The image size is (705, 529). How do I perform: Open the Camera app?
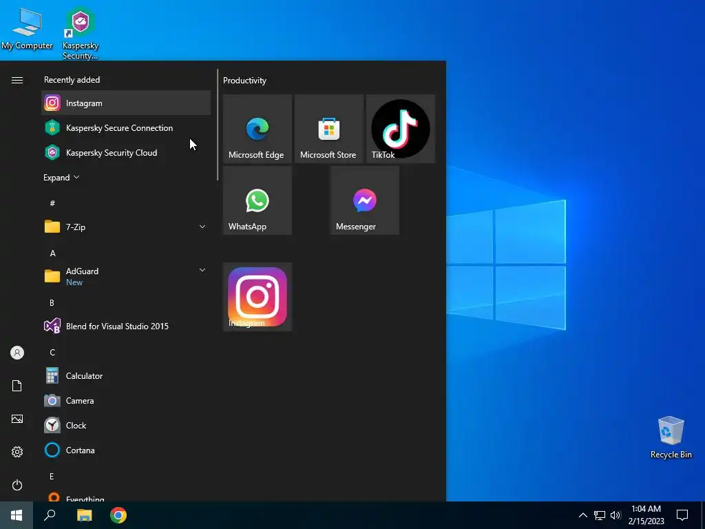(x=126, y=400)
